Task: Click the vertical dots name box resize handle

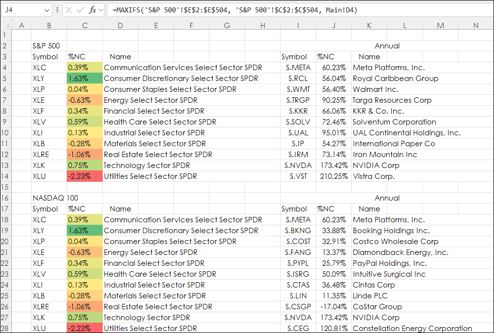Action: click(x=57, y=10)
